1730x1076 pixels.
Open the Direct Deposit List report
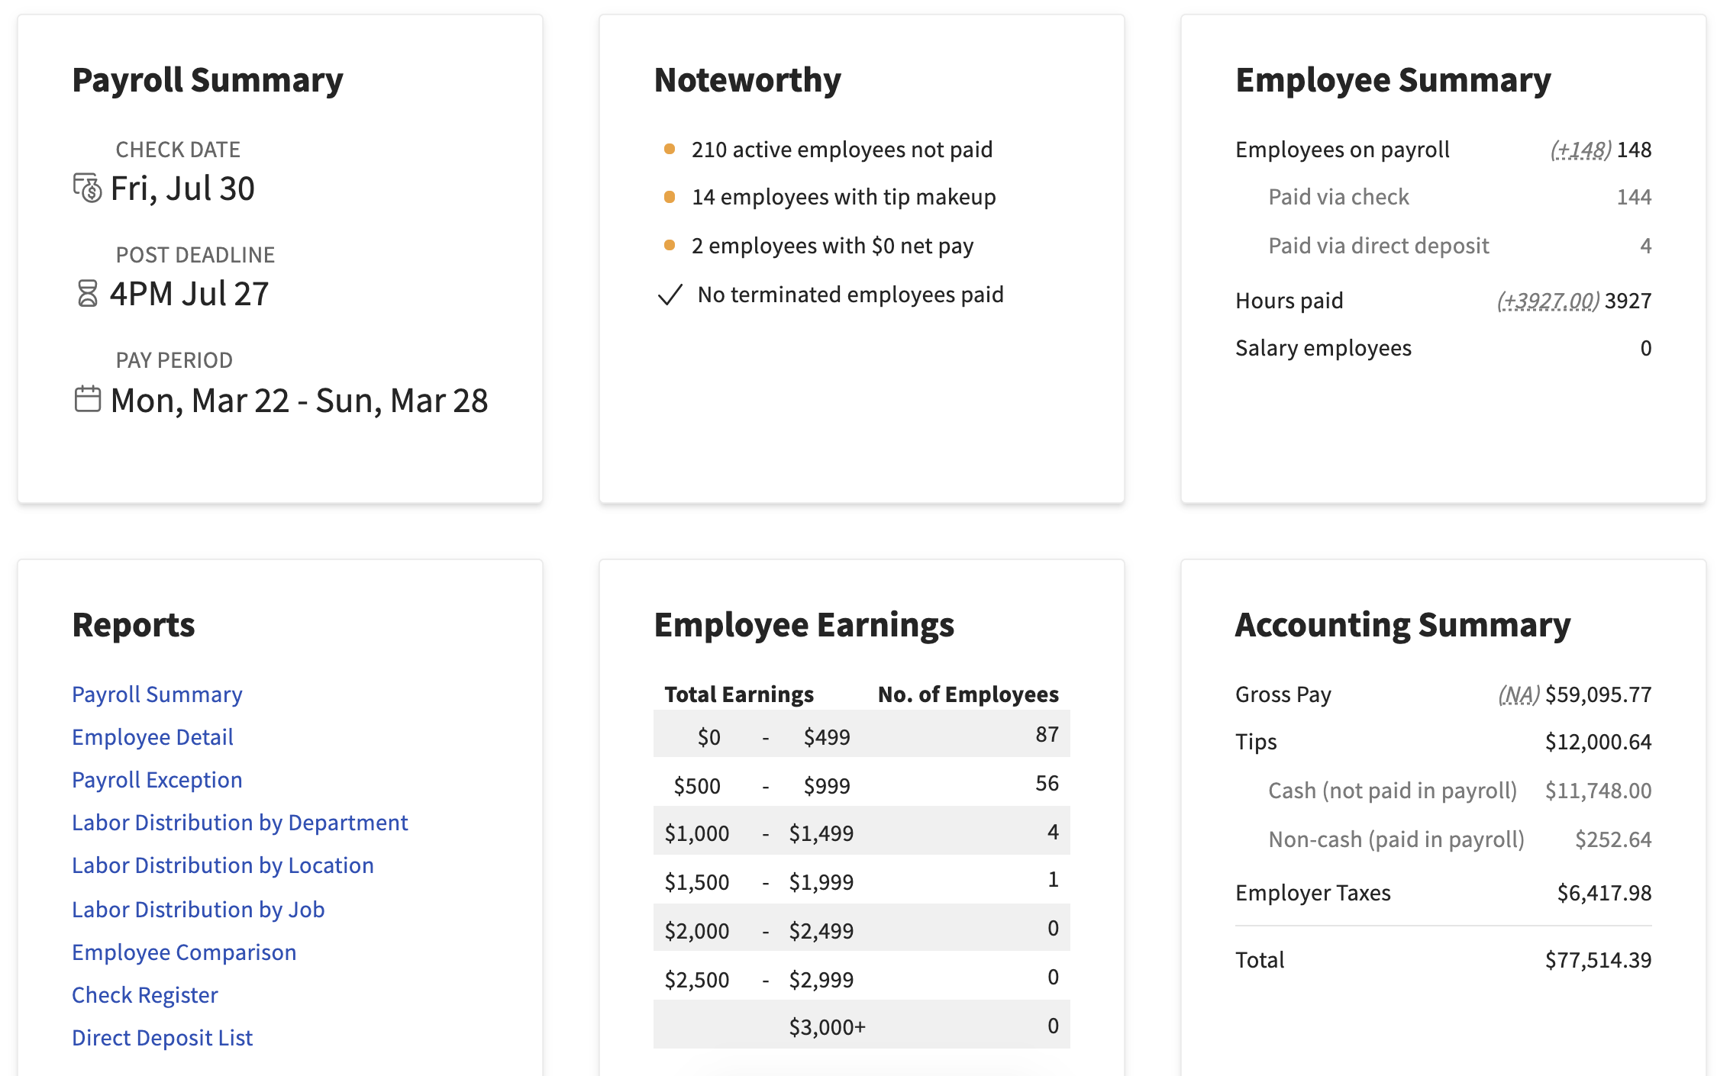pyautogui.click(x=162, y=1037)
